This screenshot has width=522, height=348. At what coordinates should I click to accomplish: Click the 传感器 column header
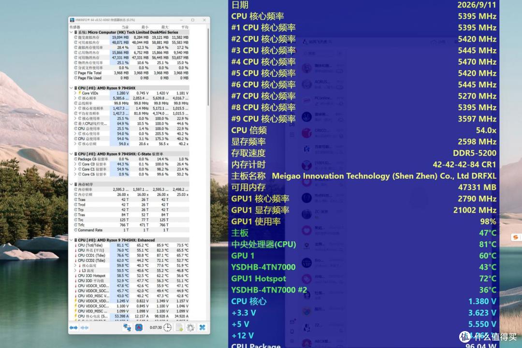(x=75, y=27)
